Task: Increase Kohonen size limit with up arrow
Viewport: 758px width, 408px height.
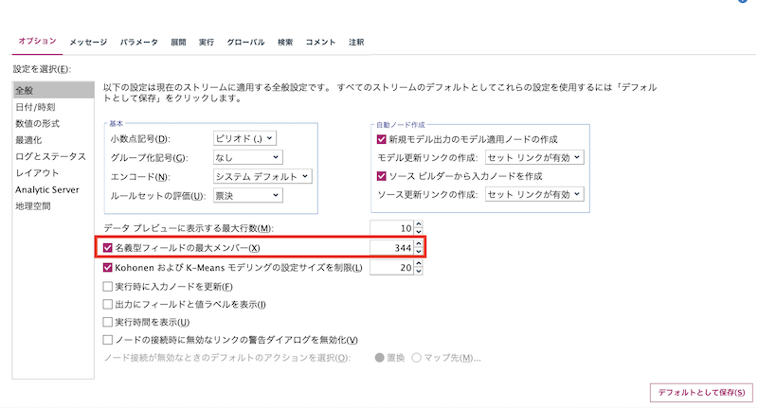Action: [x=419, y=263]
